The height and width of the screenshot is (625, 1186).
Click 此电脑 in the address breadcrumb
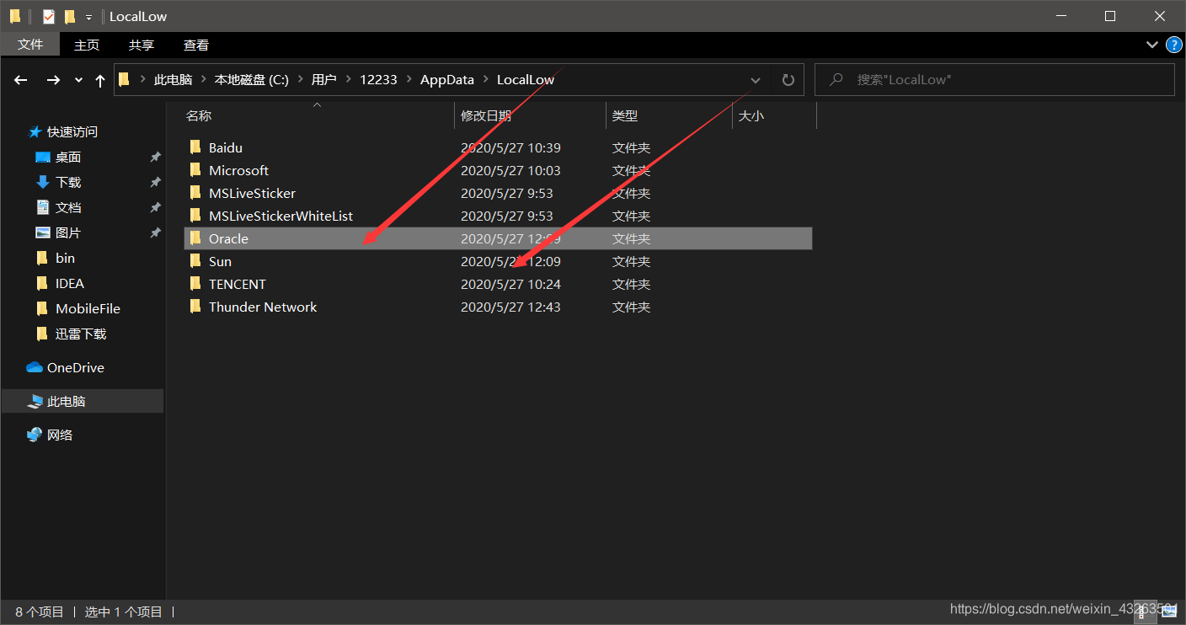(173, 80)
